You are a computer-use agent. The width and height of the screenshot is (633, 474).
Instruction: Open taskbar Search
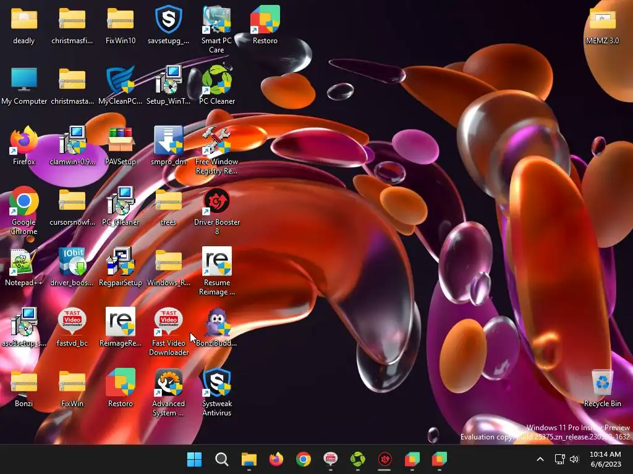click(x=222, y=459)
